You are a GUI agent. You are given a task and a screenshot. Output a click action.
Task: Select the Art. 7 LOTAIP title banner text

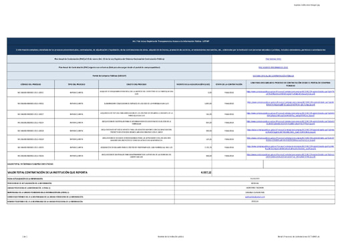(171, 41)
